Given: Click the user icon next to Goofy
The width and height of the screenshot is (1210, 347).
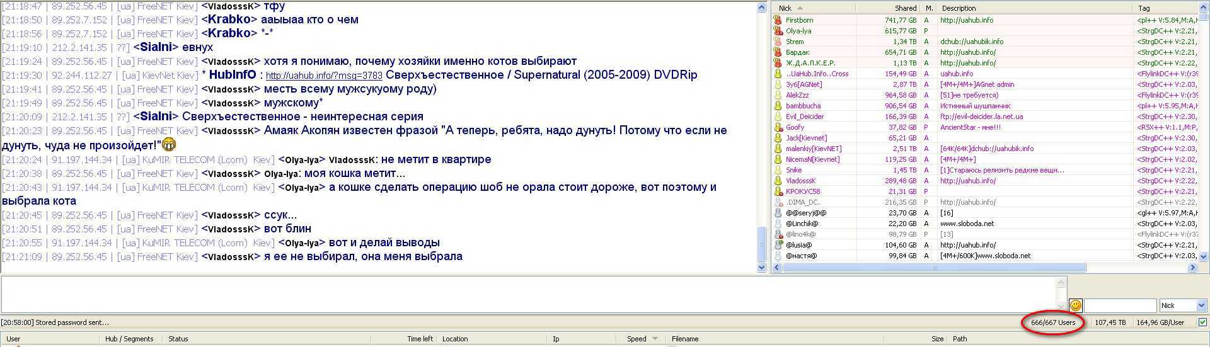Looking at the screenshot, I should pos(778,127).
